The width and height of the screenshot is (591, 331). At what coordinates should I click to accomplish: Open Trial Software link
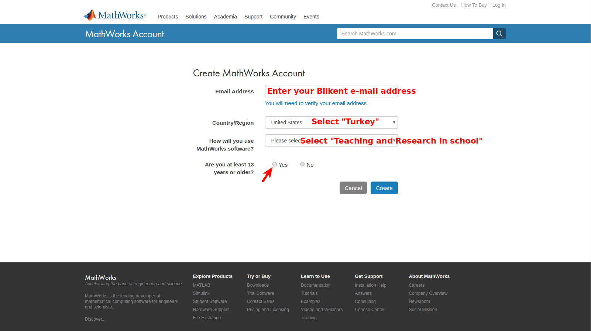click(261, 293)
